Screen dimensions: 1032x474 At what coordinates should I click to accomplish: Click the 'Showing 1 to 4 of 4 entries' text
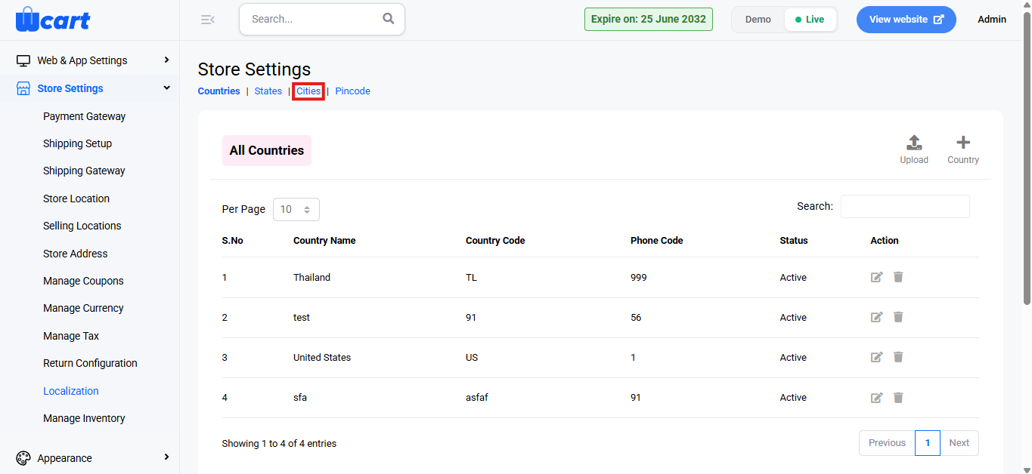(279, 444)
